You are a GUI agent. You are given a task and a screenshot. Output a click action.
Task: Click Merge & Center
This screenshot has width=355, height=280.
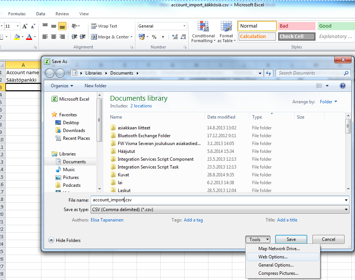pos(110,37)
